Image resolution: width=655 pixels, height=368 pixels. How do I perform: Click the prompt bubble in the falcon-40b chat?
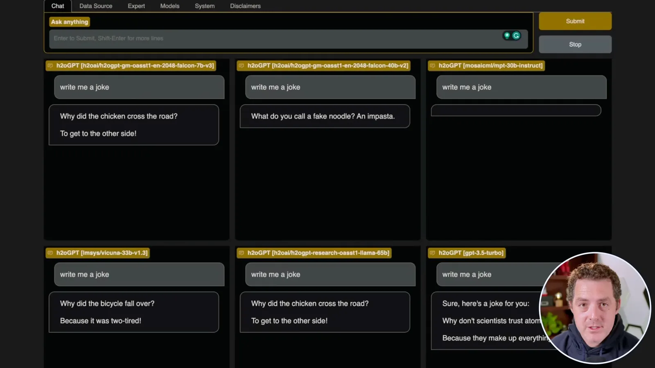[330, 87]
